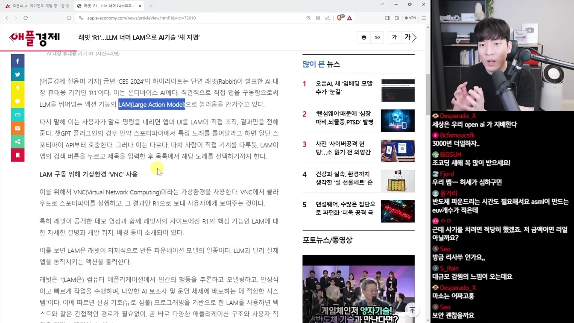
Task: Click the 많이 본 뉴스 heading
Action: (321, 64)
